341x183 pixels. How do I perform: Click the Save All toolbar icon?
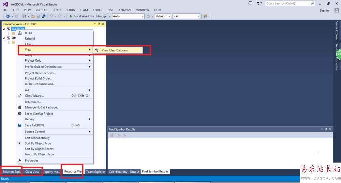(x=44, y=16)
